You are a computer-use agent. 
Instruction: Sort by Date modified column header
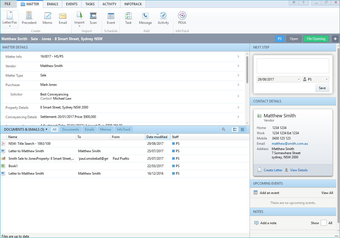pyautogui.click(x=158, y=137)
